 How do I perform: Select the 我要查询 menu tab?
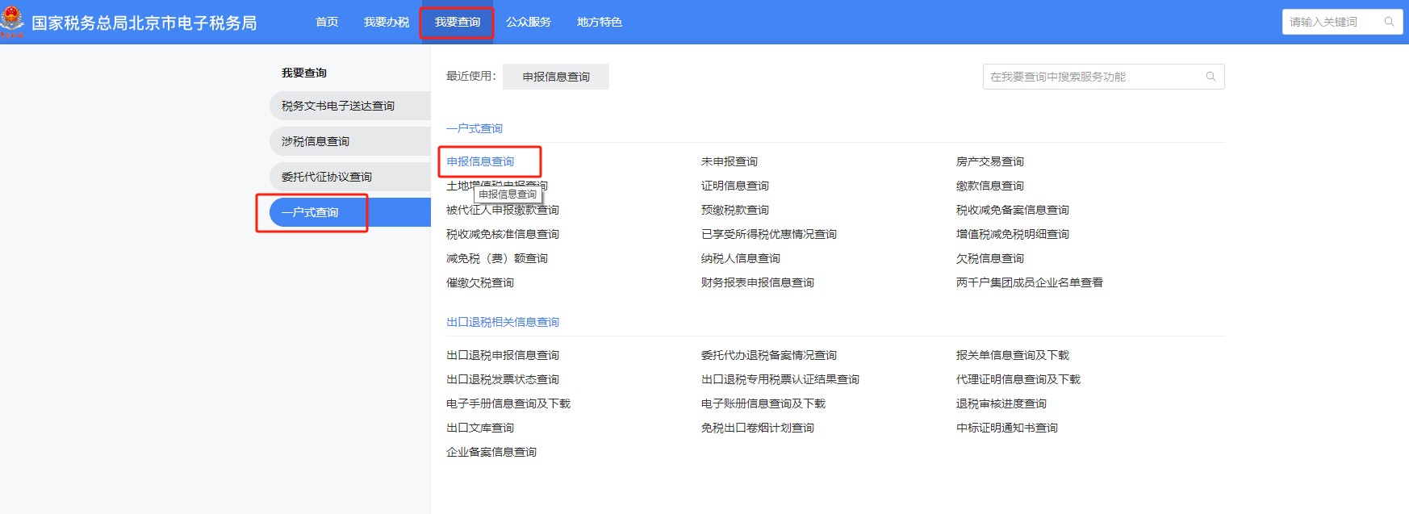(458, 22)
